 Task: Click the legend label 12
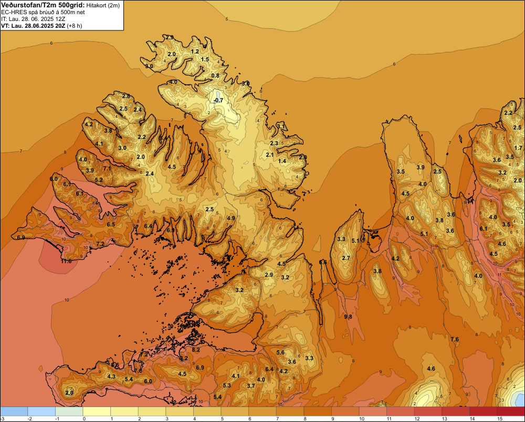(417, 419)
